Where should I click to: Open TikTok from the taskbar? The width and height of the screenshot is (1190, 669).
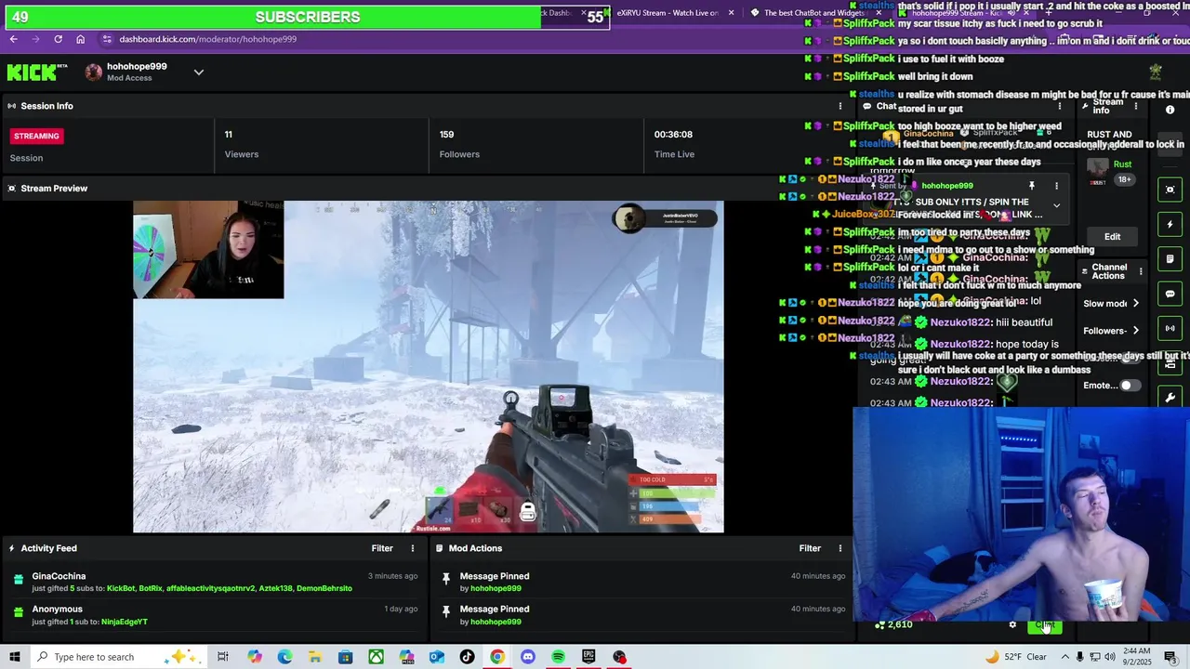coord(467,657)
